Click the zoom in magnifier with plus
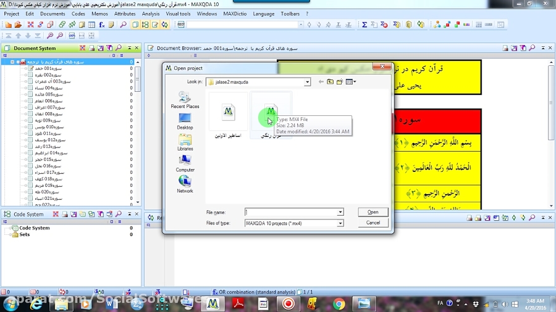Image resolution: width=556 pixels, height=312 pixels. coord(50,36)
